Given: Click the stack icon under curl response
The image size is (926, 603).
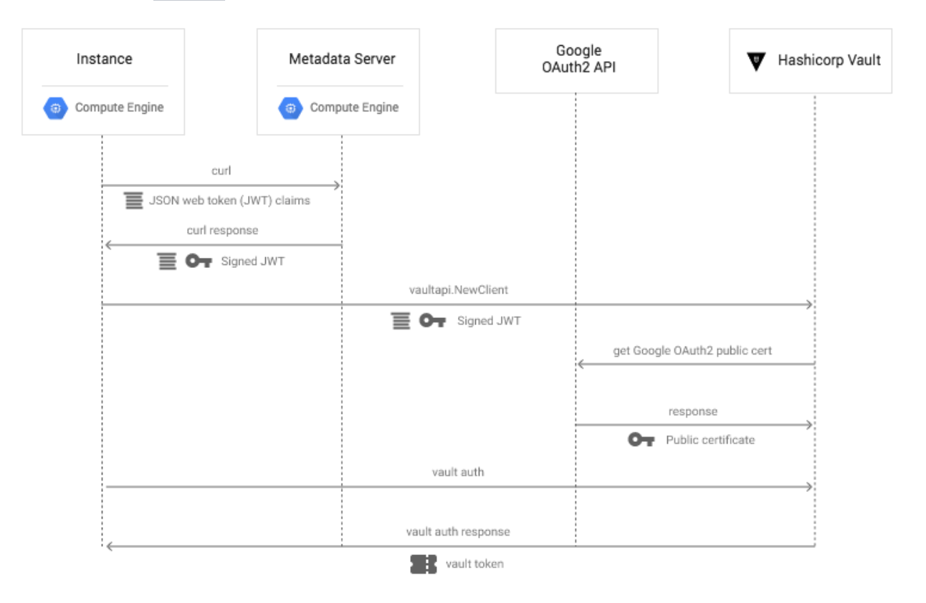Looking at the screenshot, I should [167, 261].
